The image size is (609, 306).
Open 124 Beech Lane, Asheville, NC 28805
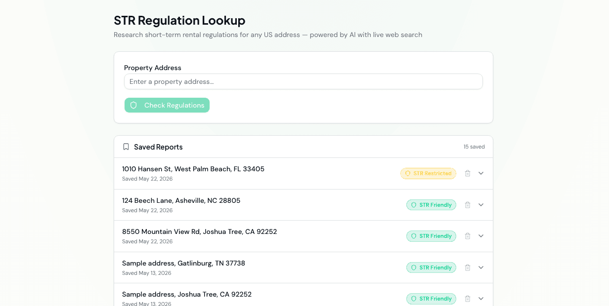[181, 200]
